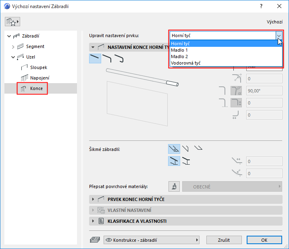Click the help question mark icon

(x=261, y=6)
